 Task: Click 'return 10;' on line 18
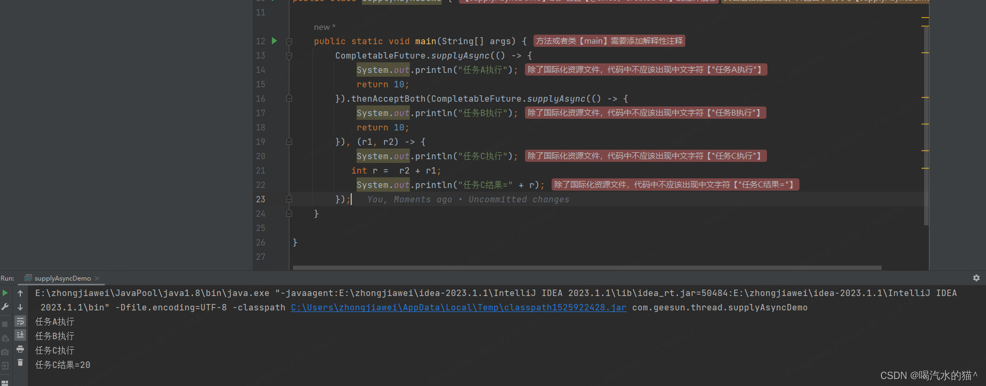point(383,127)
